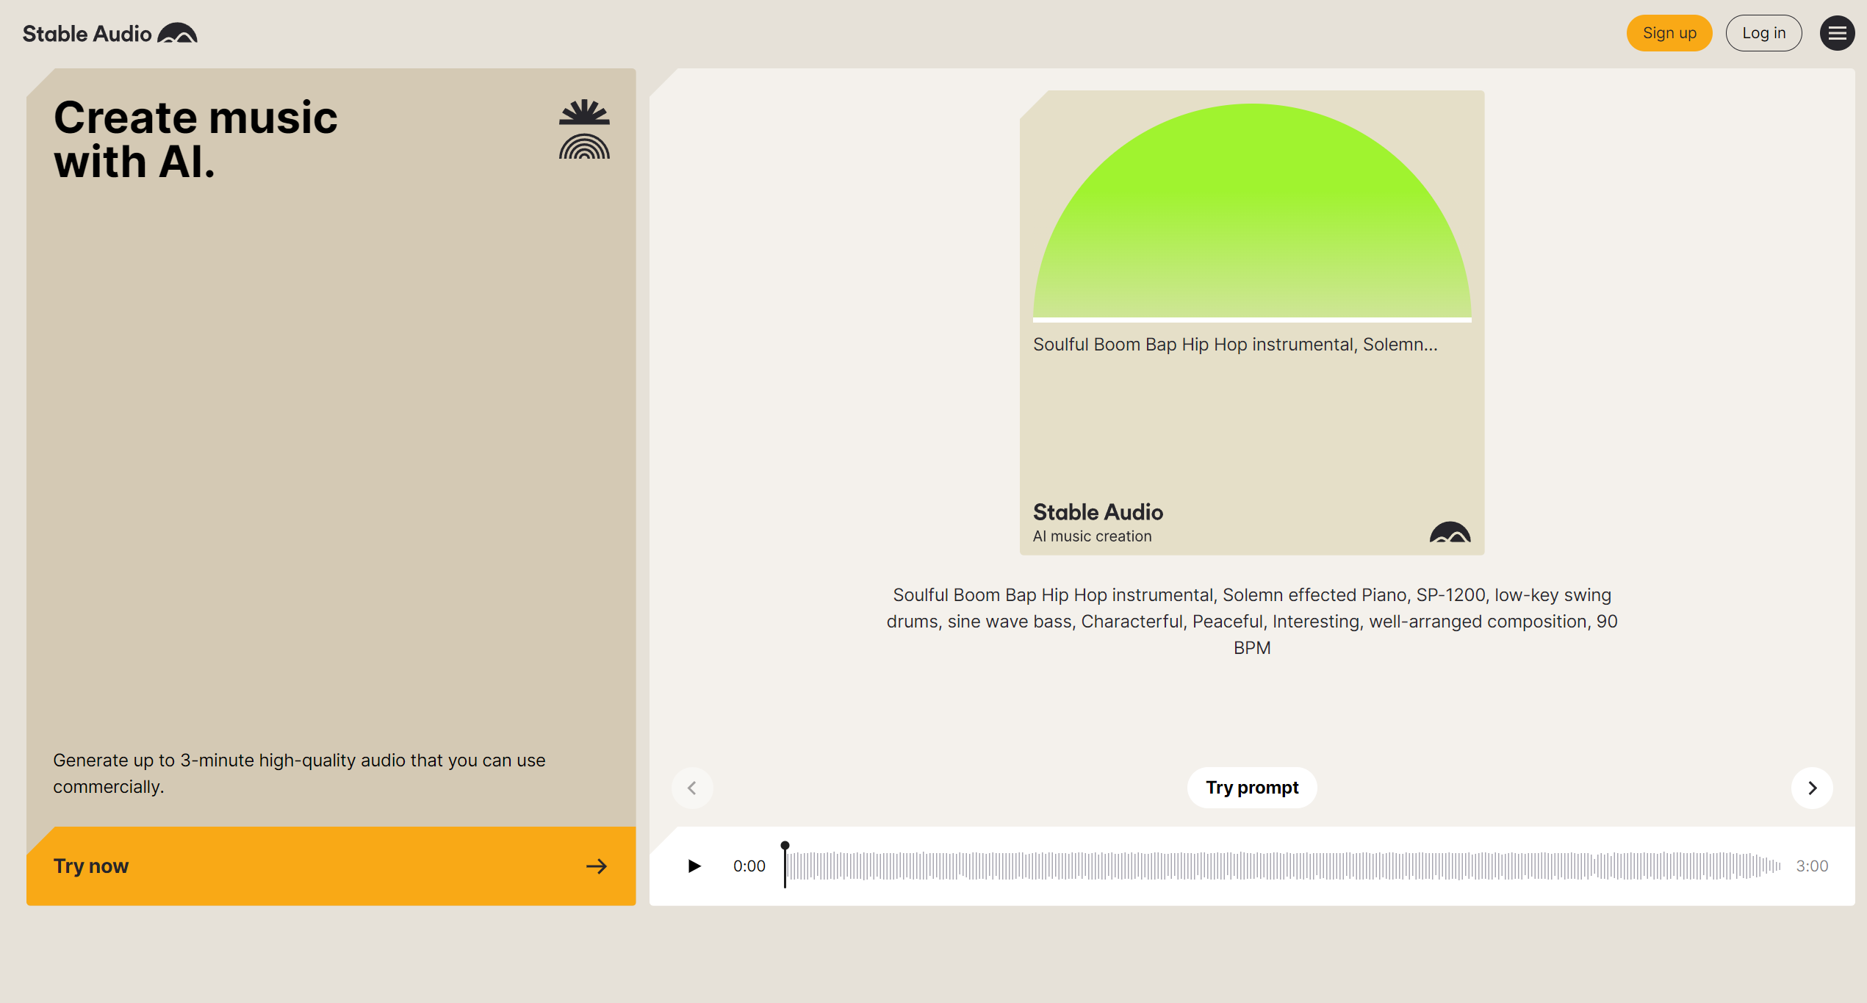The height and width of the screenshot is (1003, 1867).
Task: Click midway along the audio waveform to seek
Action: click(x=1282, y=866)
